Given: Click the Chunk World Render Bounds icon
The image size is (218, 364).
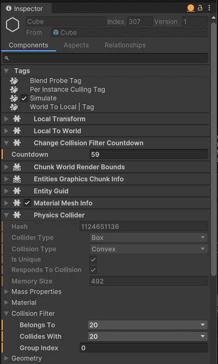Looking at the screenshot, I should tap(17, 167).
